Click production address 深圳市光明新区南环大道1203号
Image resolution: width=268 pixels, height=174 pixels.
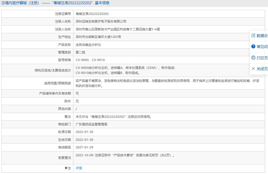tap(98, 37)
